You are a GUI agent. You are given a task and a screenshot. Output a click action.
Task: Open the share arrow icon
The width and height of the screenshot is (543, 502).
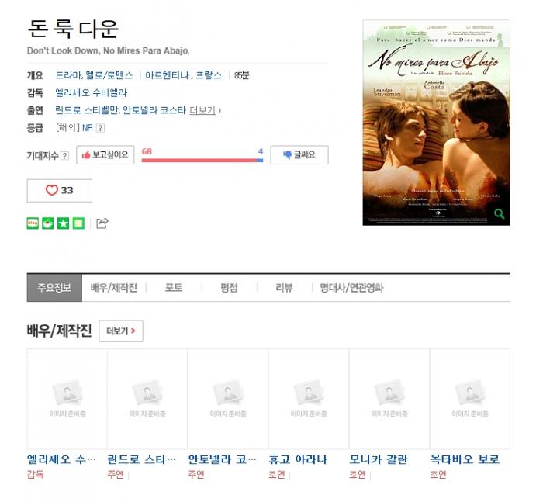(102, 223)
